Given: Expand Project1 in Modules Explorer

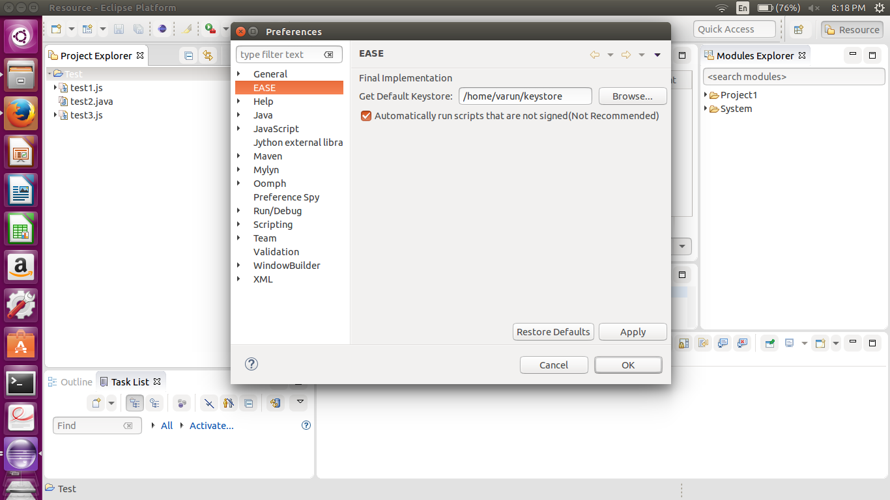Looking at the screenshot, I should 706,95.
